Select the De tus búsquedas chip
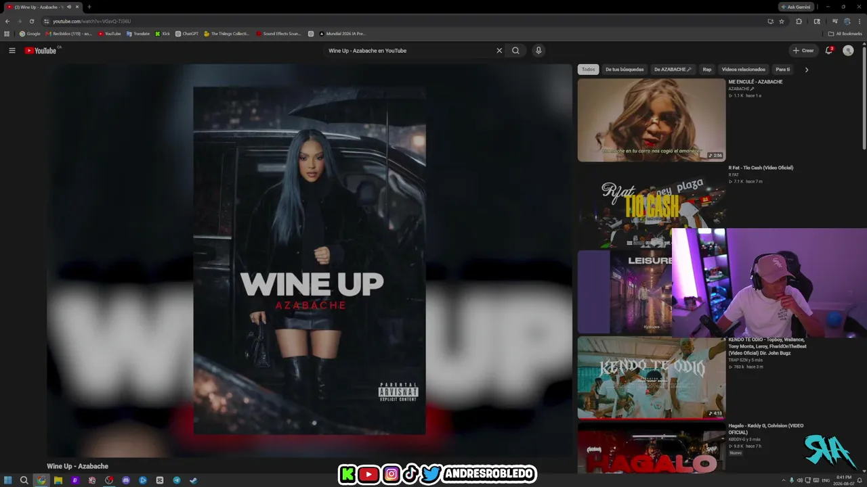Screen dimensions: 867x487 coord(625,70)
